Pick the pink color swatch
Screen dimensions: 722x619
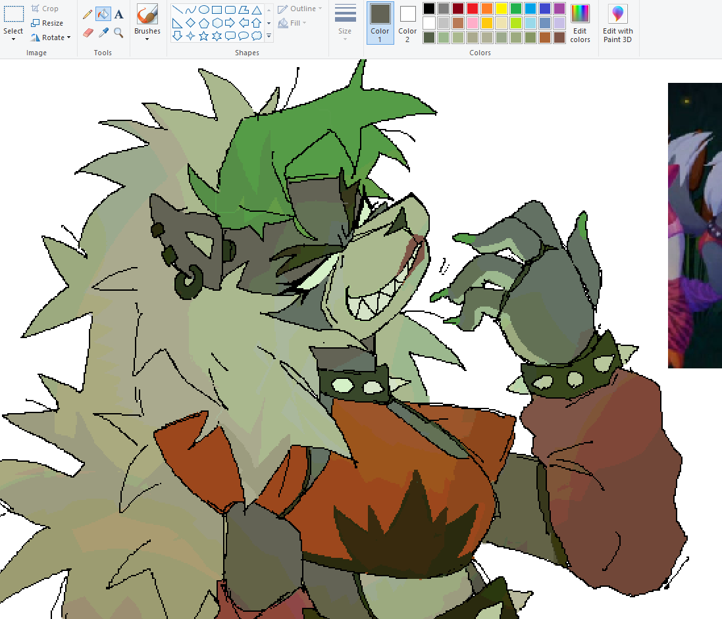pos(473,23)
